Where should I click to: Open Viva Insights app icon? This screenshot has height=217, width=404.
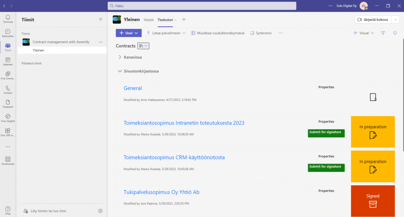point(8,118)
